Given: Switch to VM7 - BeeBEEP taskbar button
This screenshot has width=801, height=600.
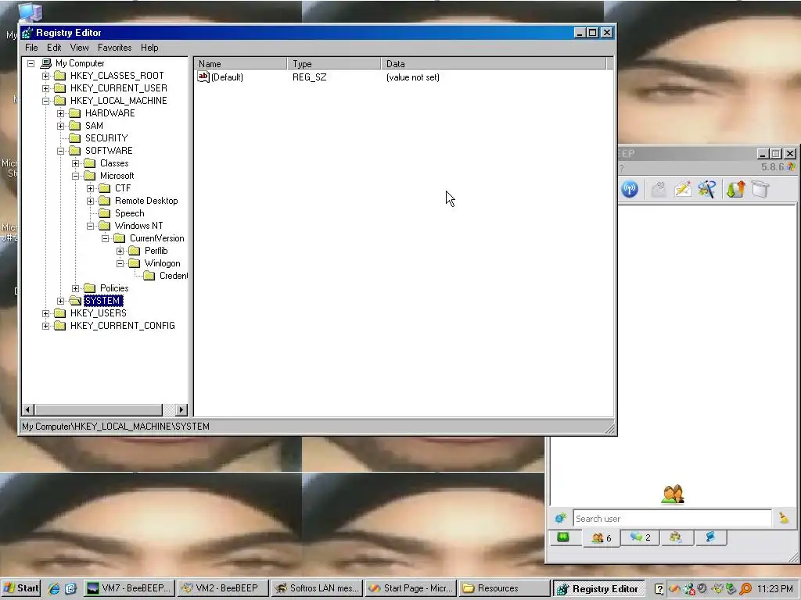Looking at the screenshot, I should tap(129, 588).
